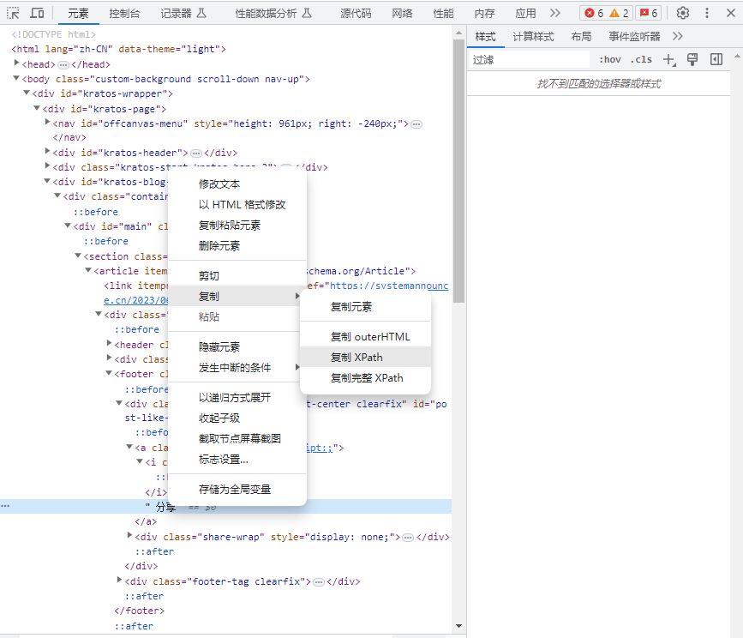
Task: Choose 复制粘贴元素 menu item
Action: pos(237,226)
